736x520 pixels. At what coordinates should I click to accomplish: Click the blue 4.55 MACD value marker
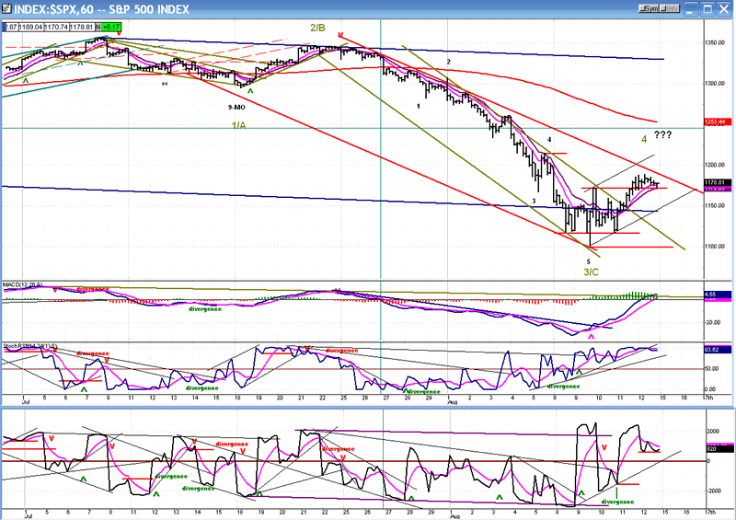pos(716,294)
